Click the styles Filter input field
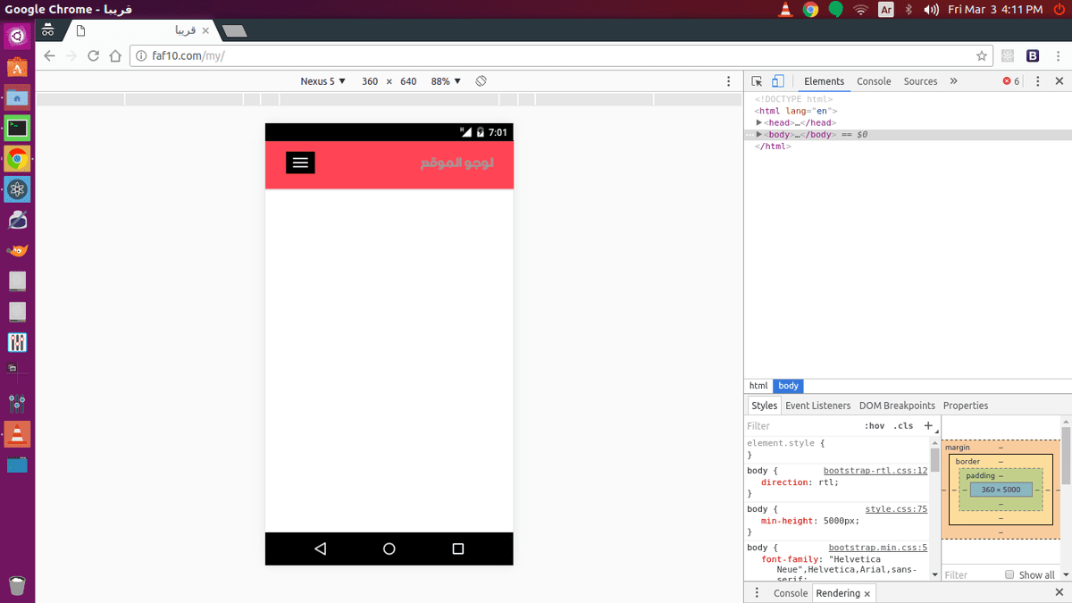Screen dimensions: 1072x603 (x=800, y=426)
